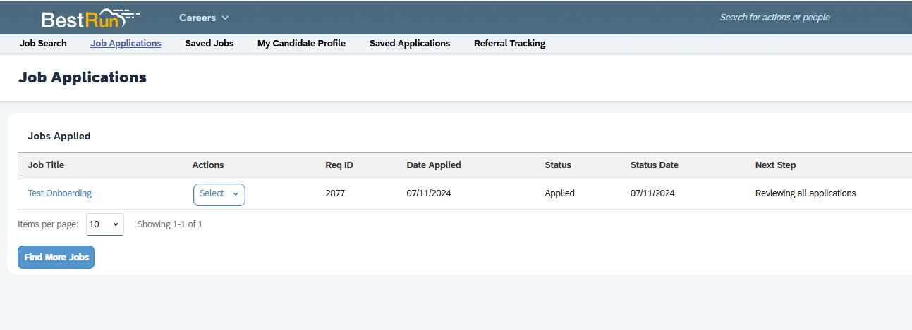Viewport: 912px width, 330px height.
Task: Switch to the Saved Jobs tab
Action: (x=209, y=44)
